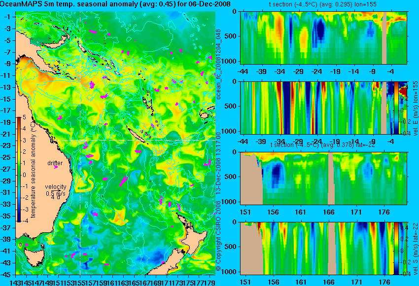Screen dimensions: 419x286
Task: Click '161' tick under the vel. S section
Action: click(301, 282)
